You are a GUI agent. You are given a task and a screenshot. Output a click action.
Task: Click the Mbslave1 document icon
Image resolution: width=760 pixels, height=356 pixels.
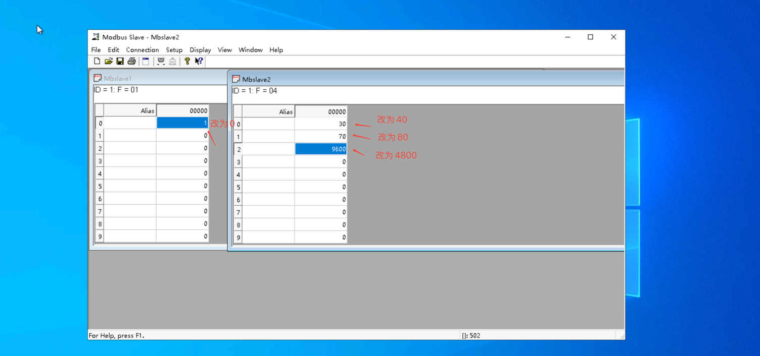[98, 78]
